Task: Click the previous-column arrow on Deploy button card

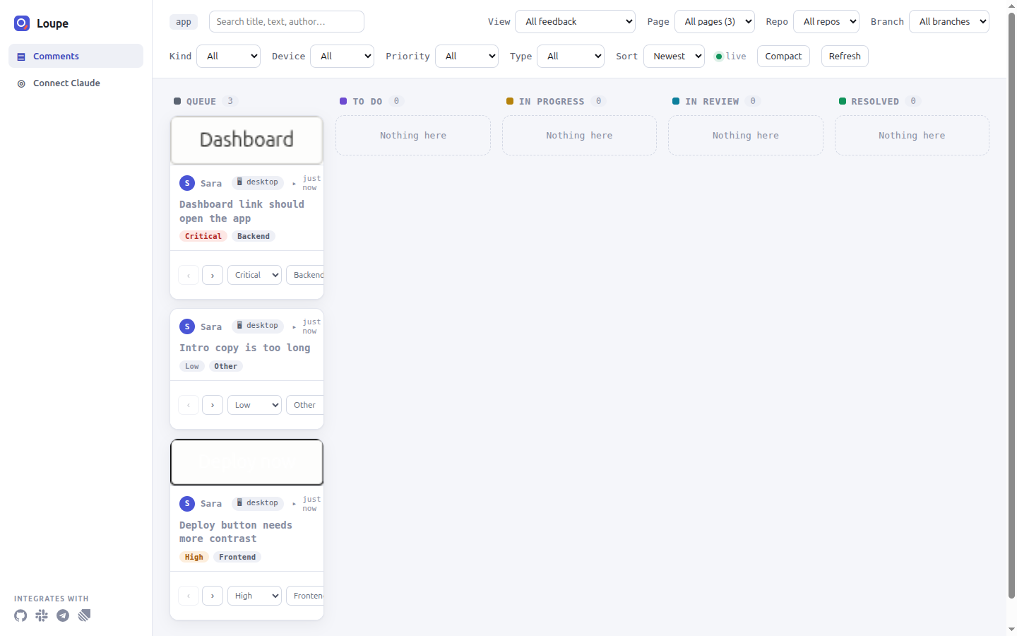Action: [x=189, y=596]
